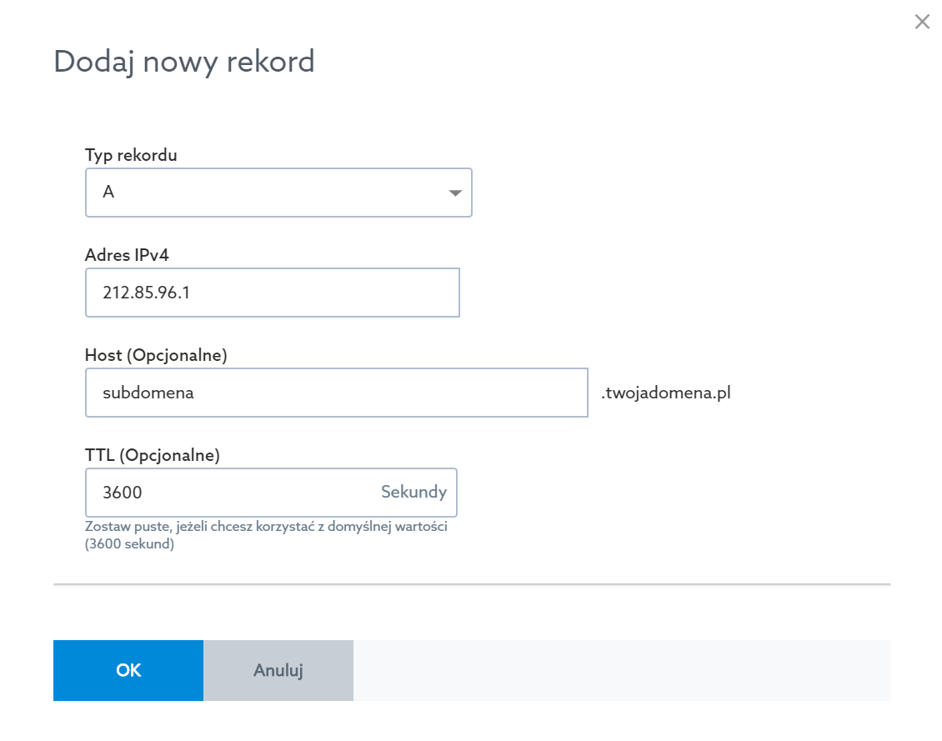The image size is (942, 741).
Task: Click the empty footer bar beside Anuluj
Action: tap(622, 670)
